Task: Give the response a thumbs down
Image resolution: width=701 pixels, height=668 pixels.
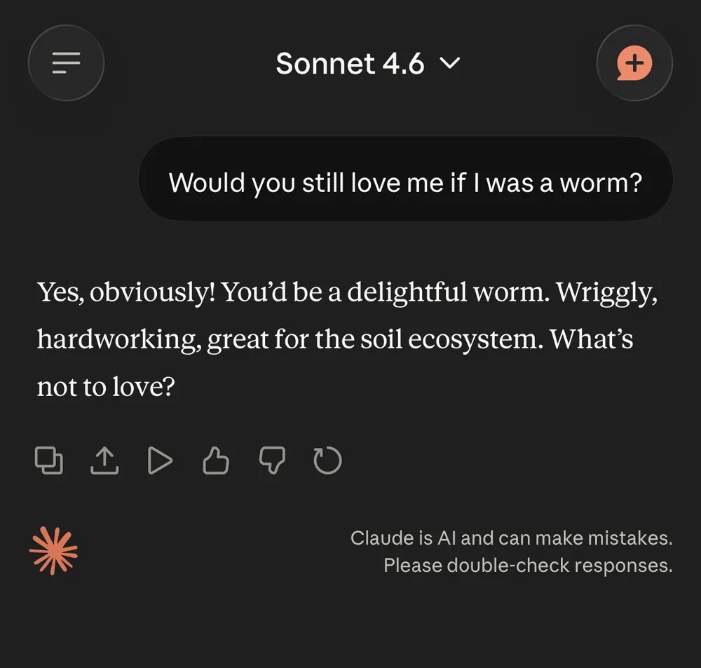Action: click(272, 461)
